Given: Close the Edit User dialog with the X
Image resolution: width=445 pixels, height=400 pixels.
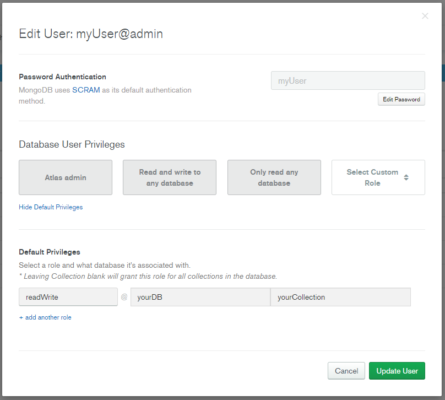Looking at the screenshot, I should point(425,16).
